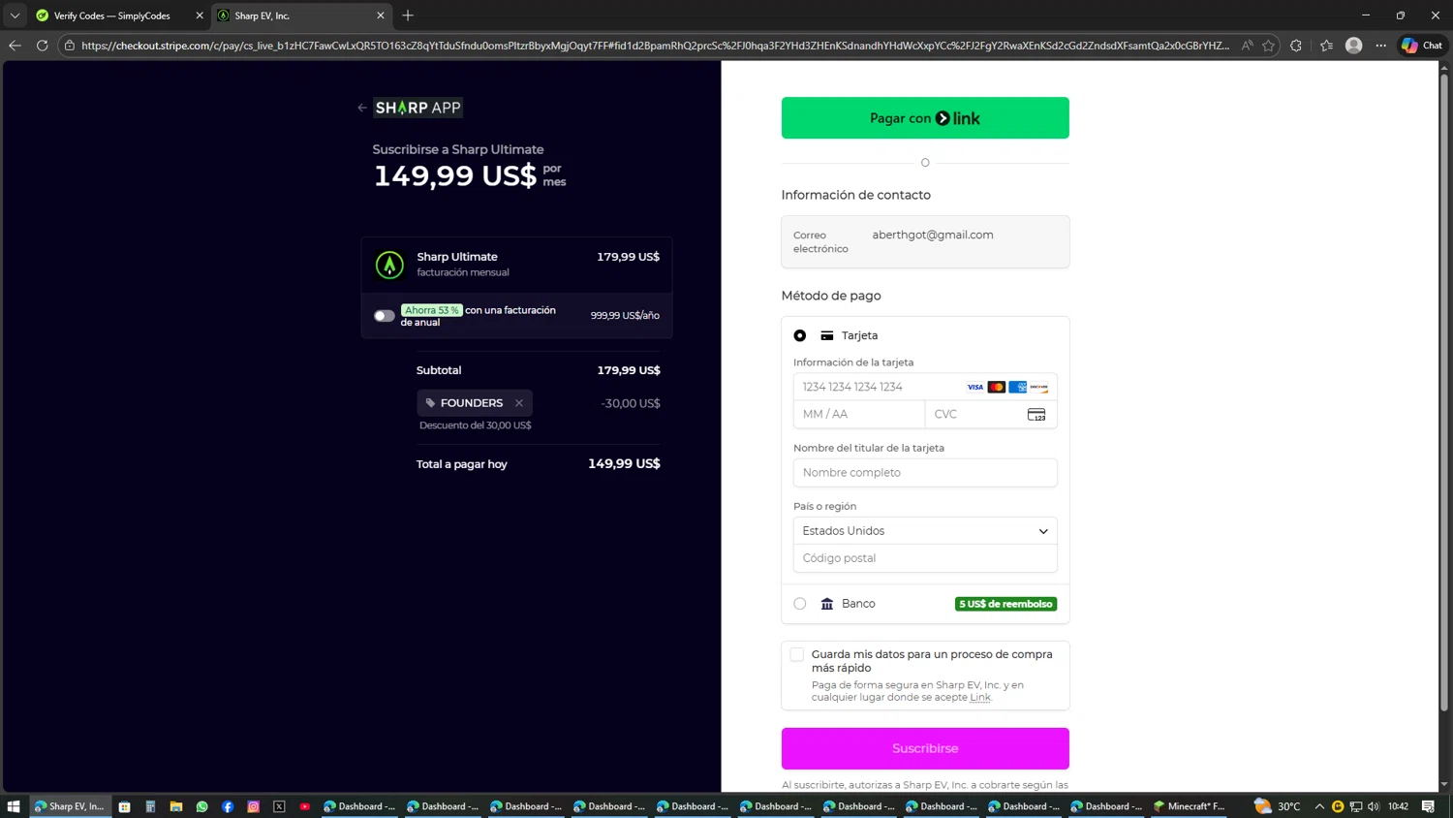Open browser profile avatar

pyautogui.click(x=1354, y=46)
